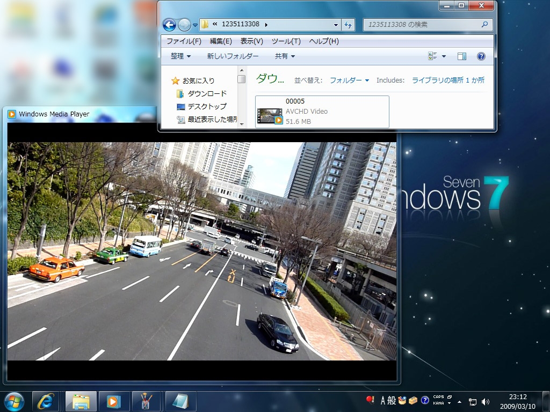550x412 pixels.
Task: Open the ツール(T) menu
Action: click(x=286, y=41)
